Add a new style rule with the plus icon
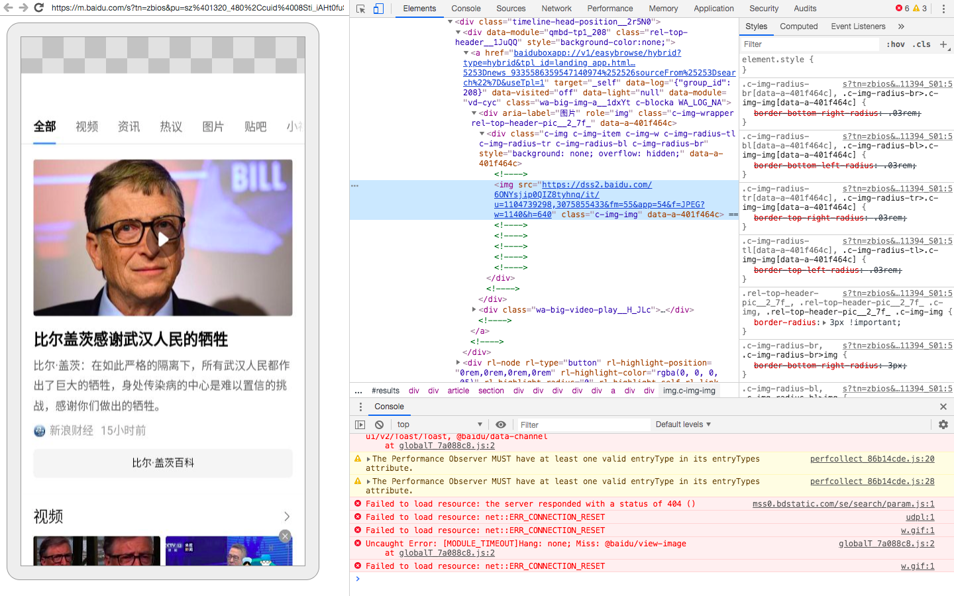Image resolution: width=954 pixels, height=596 pixels. 943,44
